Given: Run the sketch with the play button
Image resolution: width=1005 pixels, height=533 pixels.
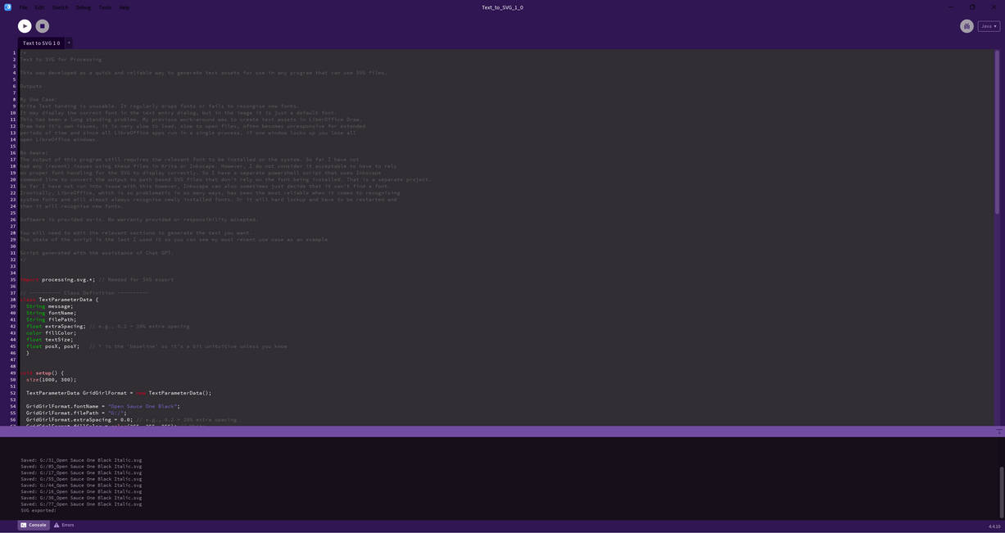Looking at the screenshot, I should [25, 26].
